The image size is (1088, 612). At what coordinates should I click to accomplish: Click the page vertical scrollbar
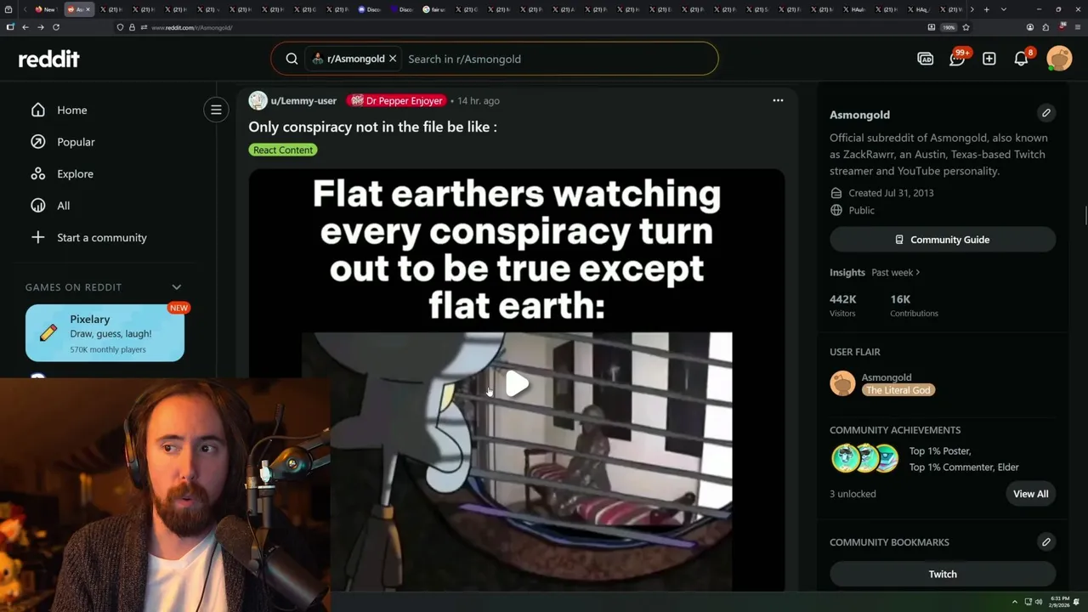[x=1085, y=214]
